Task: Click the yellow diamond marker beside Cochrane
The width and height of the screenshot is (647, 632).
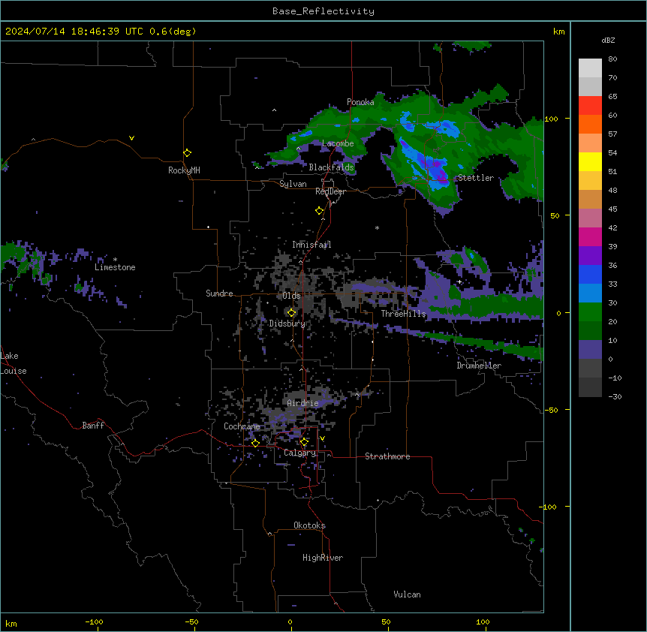Action: click(x=255, y=443)
